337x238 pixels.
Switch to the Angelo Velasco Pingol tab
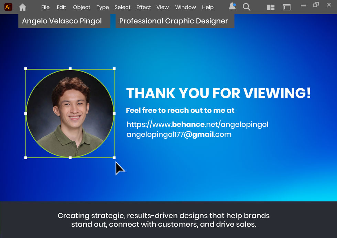point(64,21)
